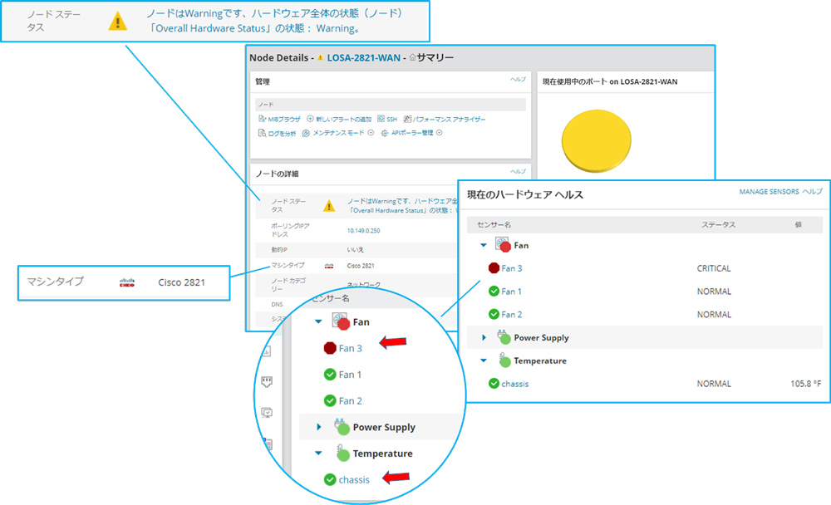Click Temperature icon in hardware health panel
Image resolution: width=831 pixels, height=505 pixels.
coord(504,360)
